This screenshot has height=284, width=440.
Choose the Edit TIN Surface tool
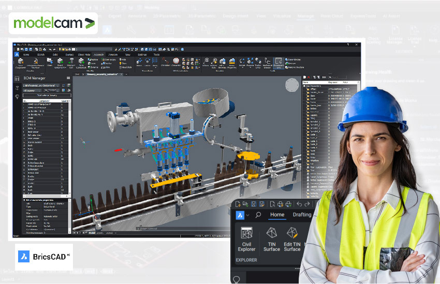point(292,239)
